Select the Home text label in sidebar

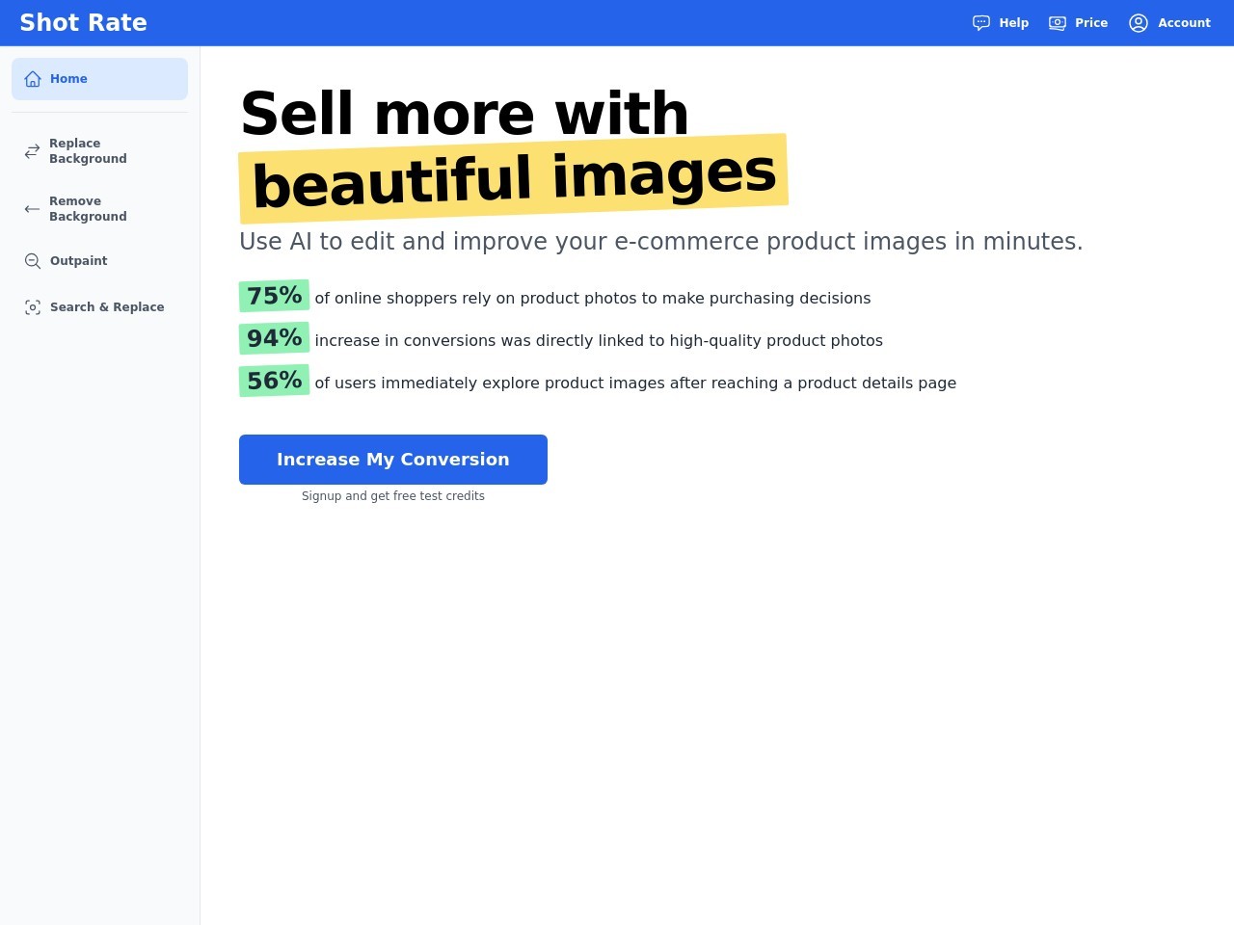(68, 79)
